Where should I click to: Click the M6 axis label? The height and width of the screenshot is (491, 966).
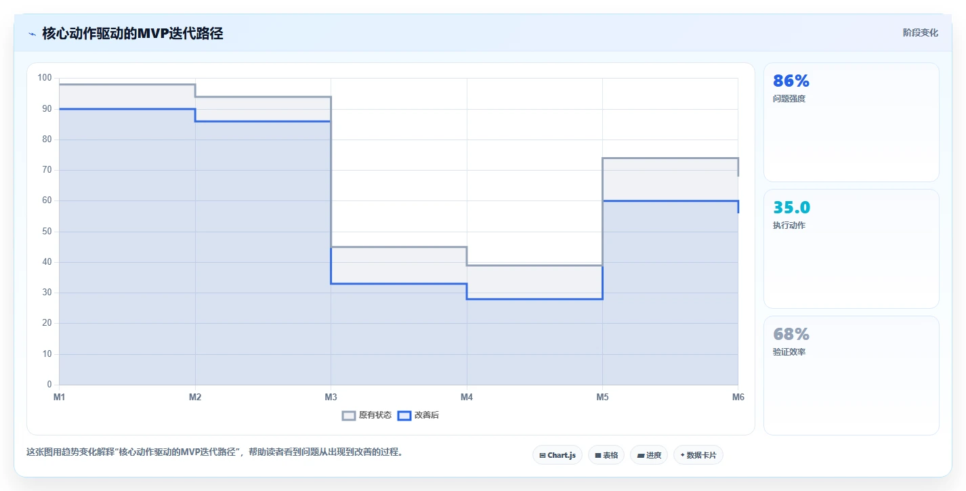coord(738,397)
